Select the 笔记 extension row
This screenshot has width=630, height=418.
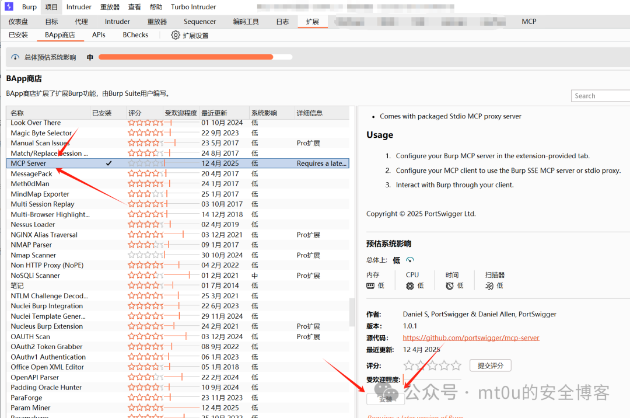point(177,285)
